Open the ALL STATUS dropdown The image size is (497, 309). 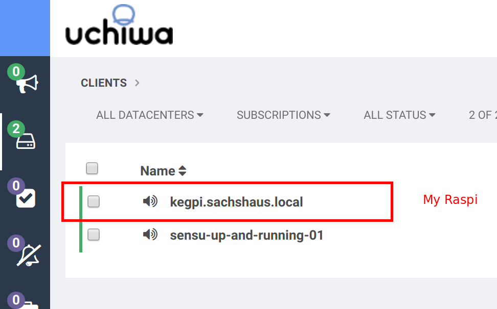click(399, 115)
